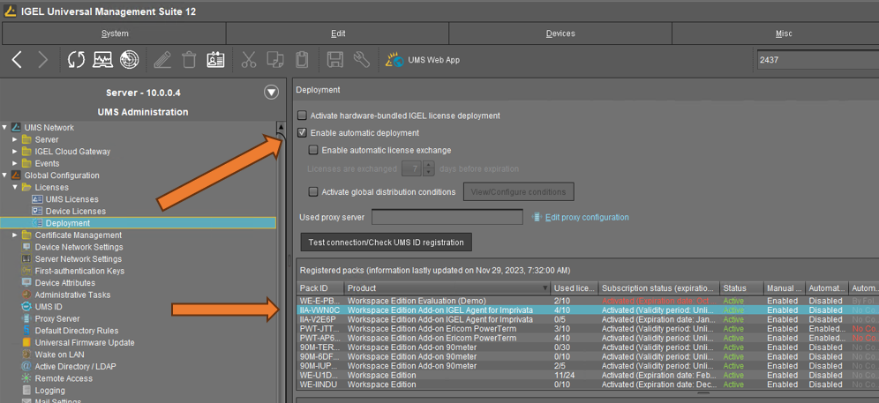
Task: Select UMS ID in the tree
Action: (x=48, y=307)
